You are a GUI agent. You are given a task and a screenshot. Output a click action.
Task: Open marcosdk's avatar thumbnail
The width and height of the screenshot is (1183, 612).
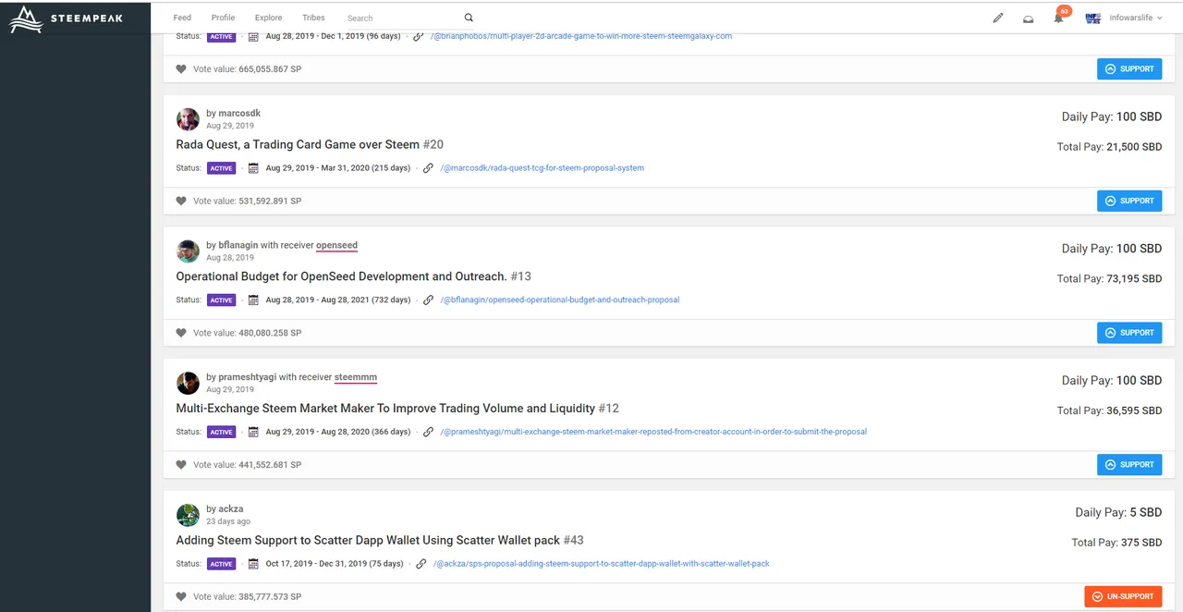tap(188, 118)
